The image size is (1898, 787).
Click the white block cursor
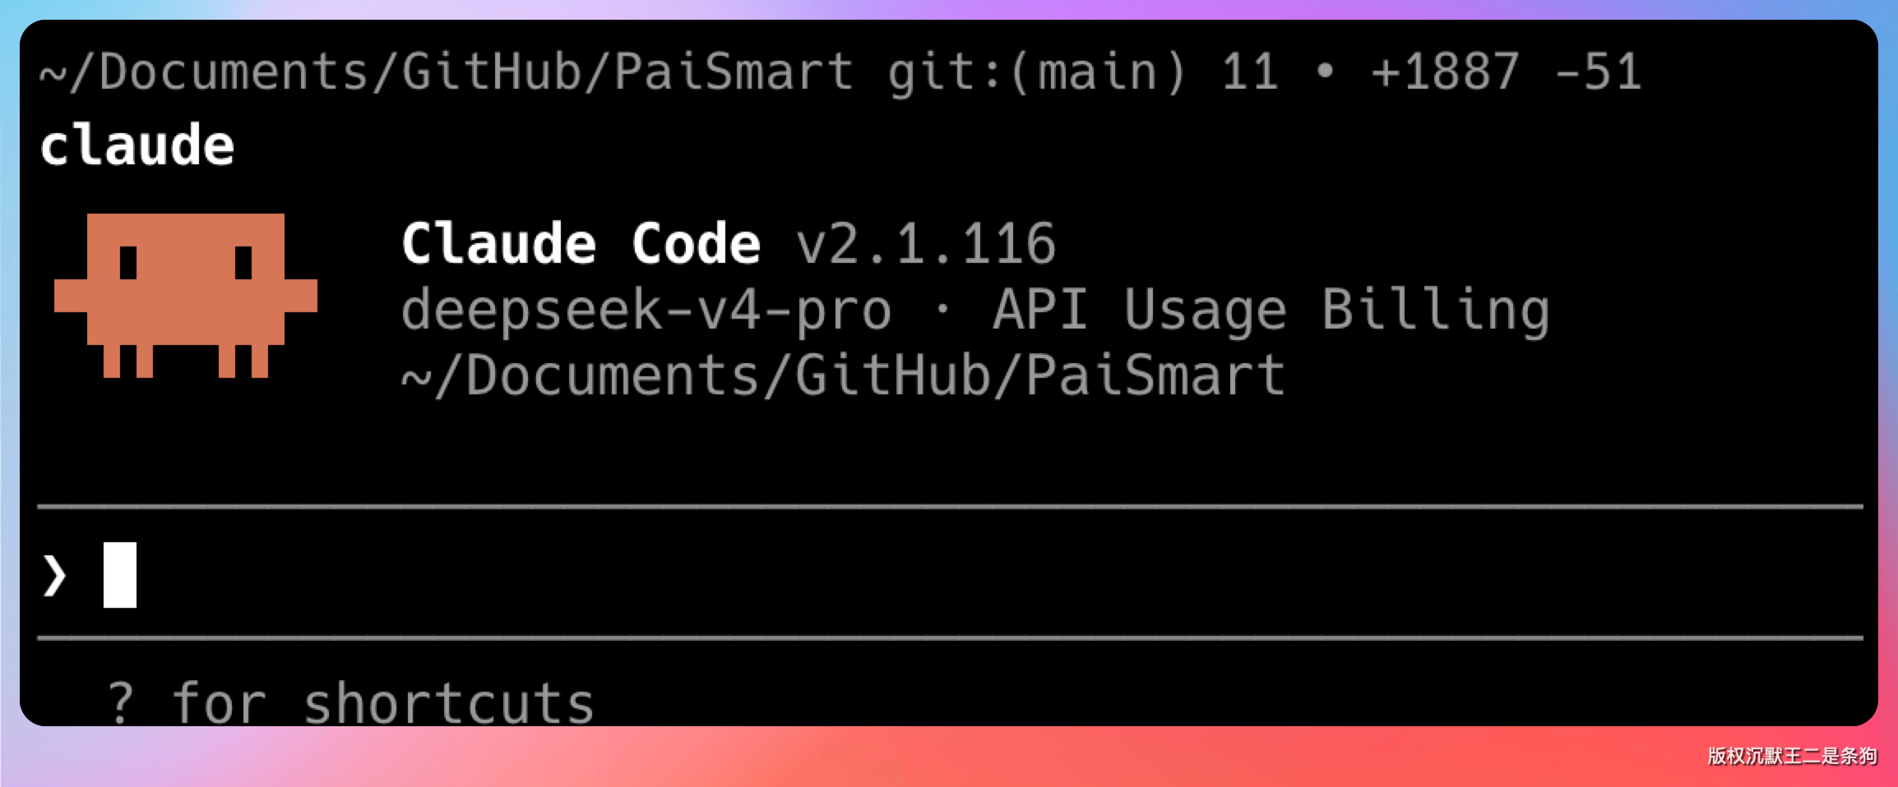click(x=120, y=575)
